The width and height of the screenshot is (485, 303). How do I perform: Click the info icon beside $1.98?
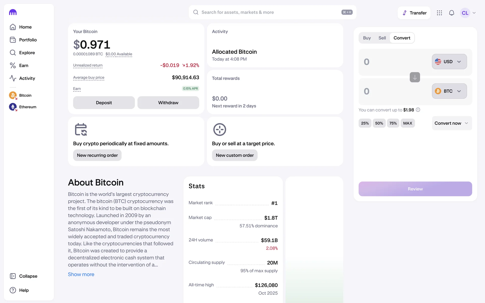point(418,110)
